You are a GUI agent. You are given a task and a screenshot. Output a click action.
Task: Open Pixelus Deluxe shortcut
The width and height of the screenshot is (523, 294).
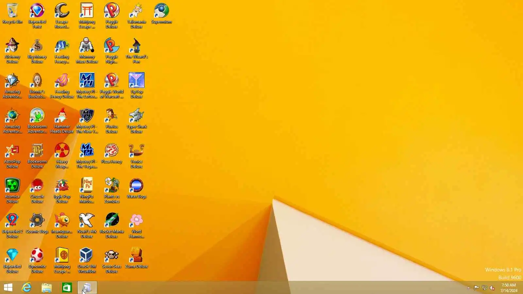[112, 121]
